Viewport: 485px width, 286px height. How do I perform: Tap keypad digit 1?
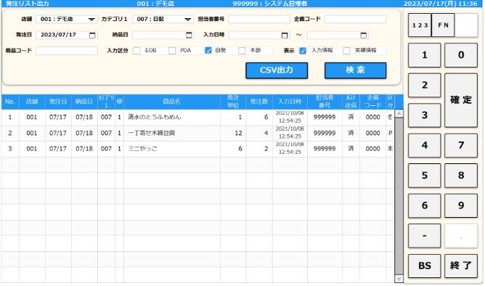(424, 55)
